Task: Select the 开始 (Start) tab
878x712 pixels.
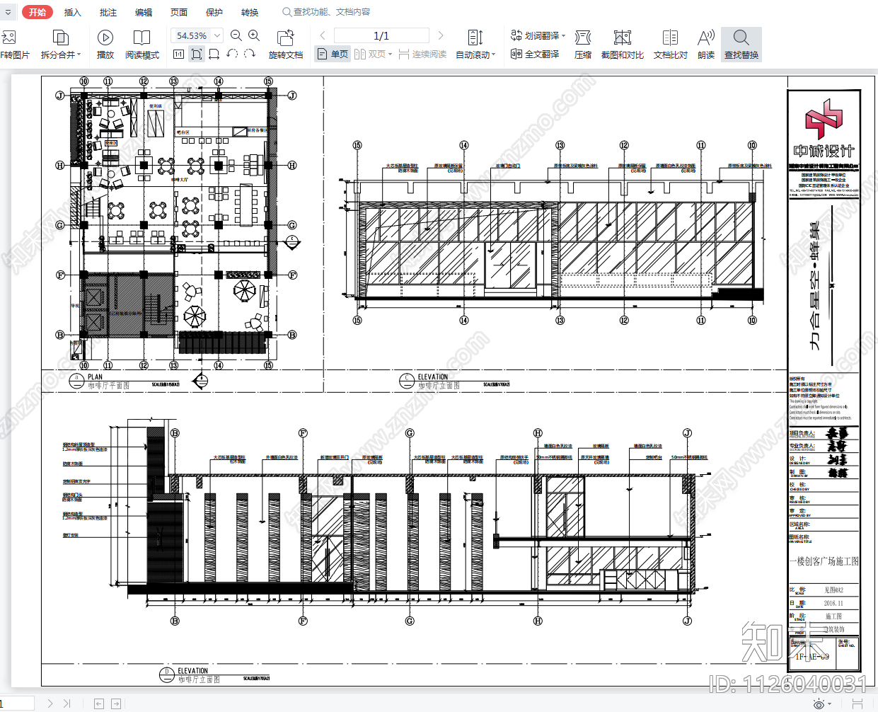Action: pyautogui.click(x=37, y=12)
